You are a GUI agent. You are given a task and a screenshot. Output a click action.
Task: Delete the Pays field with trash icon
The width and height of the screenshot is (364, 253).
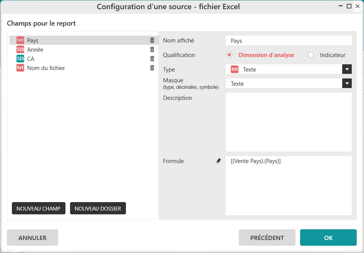[x=152, y=40]
